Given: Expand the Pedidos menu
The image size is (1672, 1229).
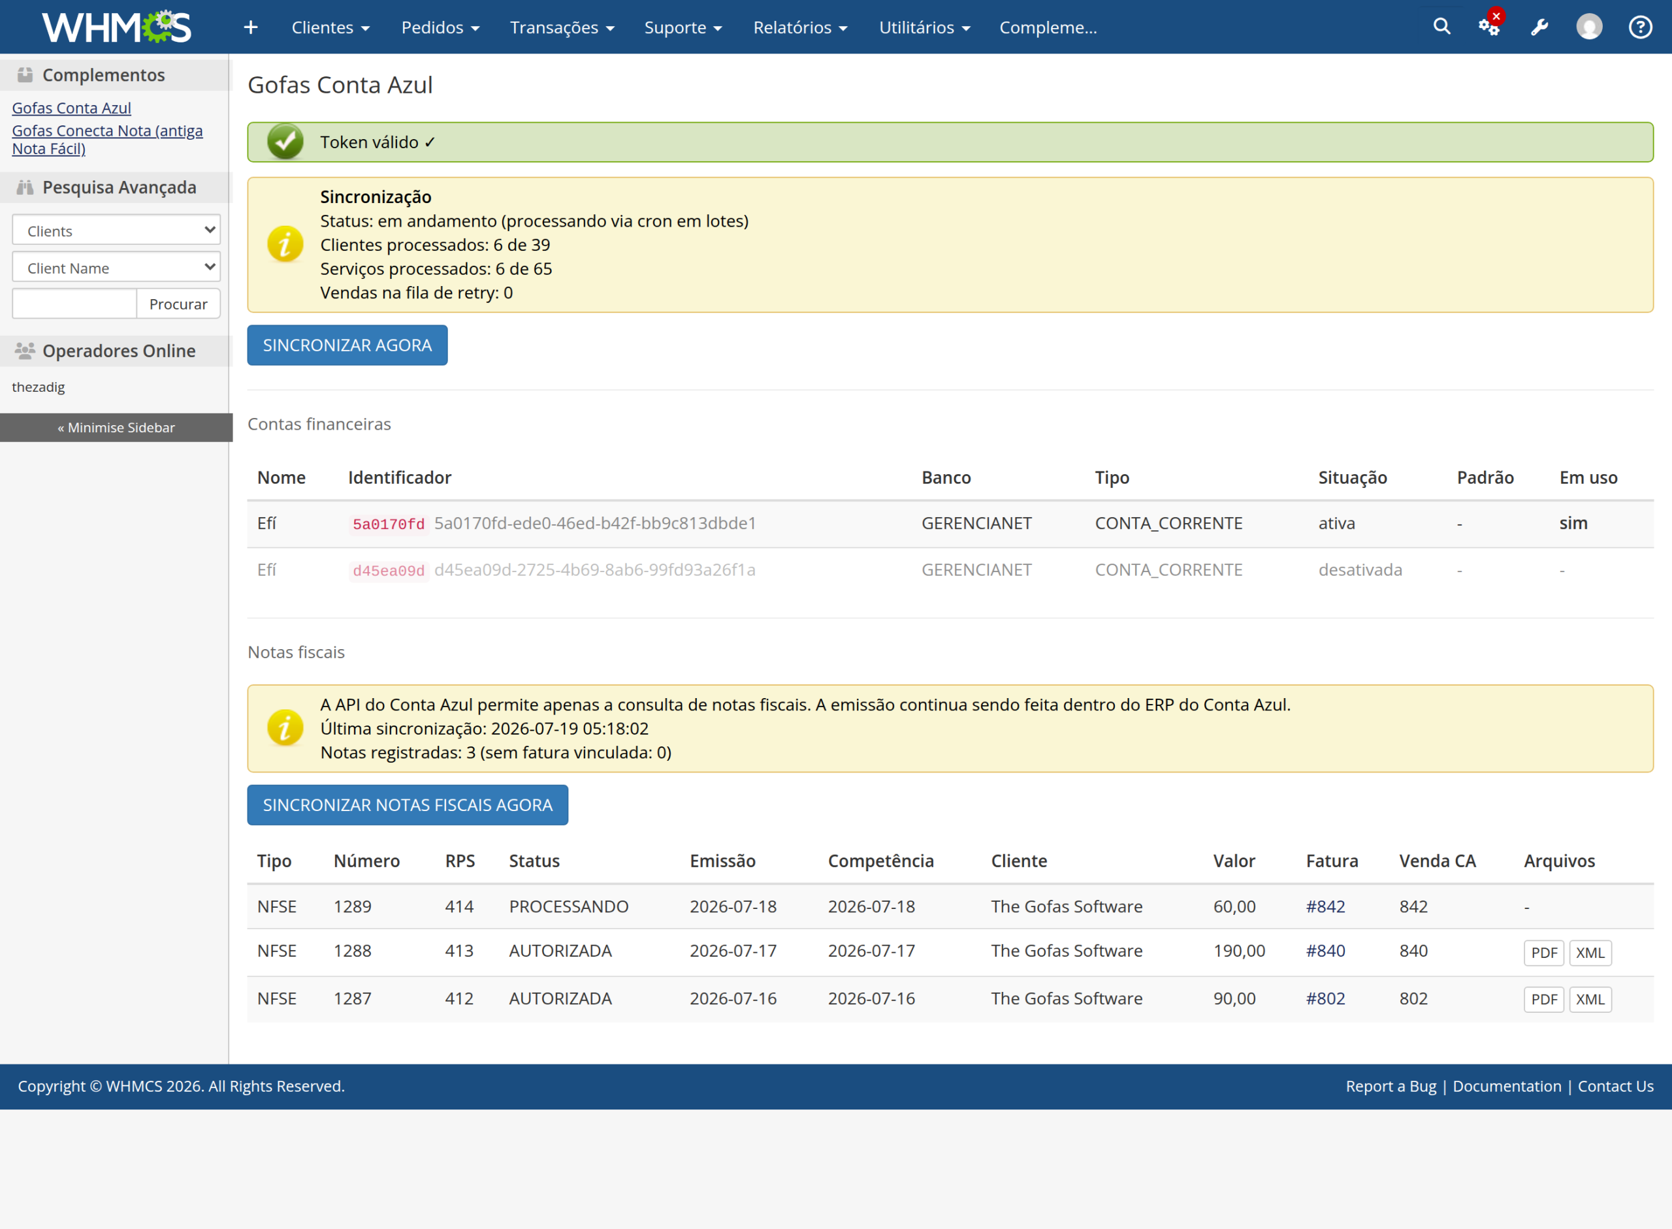Looking at the screenshot, I should click(440, 27).
